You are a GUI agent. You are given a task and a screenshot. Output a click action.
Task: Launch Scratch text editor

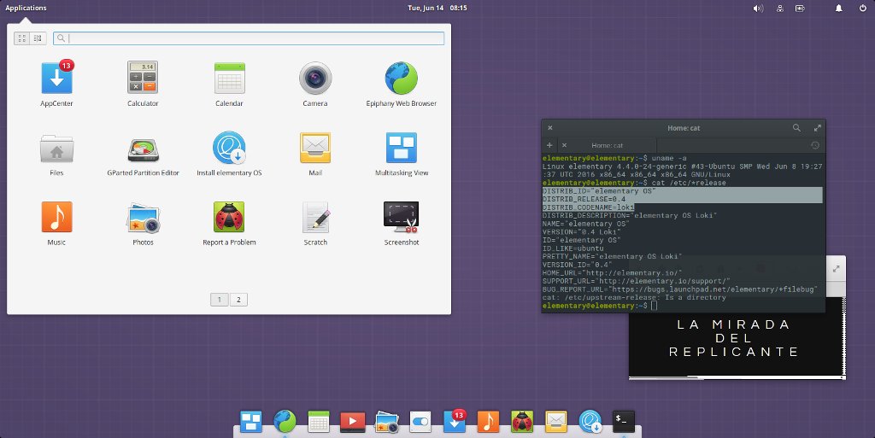314,219
